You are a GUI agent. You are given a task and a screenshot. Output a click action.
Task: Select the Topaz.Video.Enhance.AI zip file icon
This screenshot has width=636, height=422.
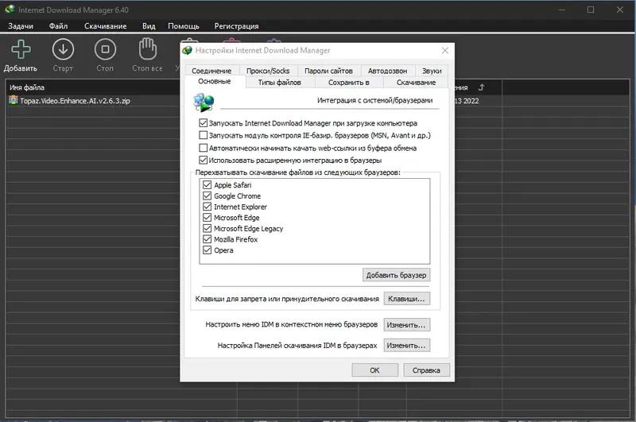tap(14, 100)
